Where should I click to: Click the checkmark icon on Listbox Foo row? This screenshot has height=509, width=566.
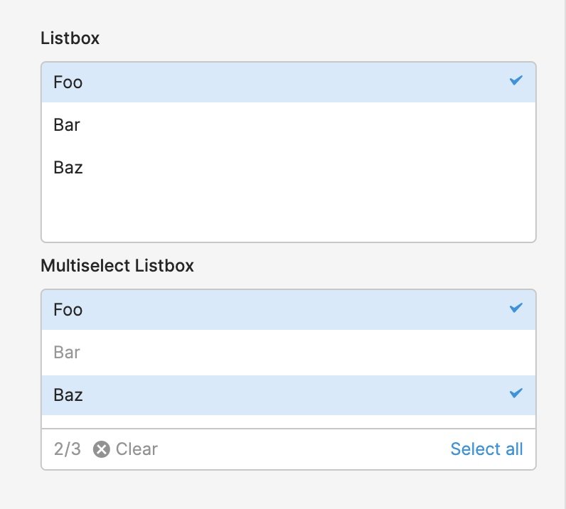[516, 80]
